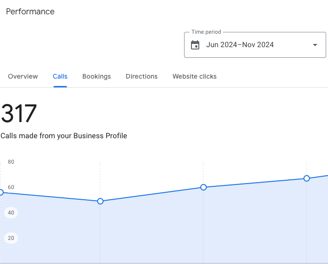Click the 60 label on the y-axis
Image resolution: width=328 pixels, height=264 pixels.
[x=11, y=187]
